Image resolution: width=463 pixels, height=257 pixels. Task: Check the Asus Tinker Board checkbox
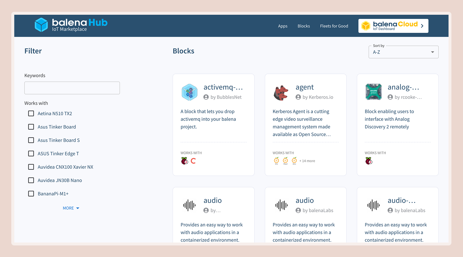(x=31, y=127)
